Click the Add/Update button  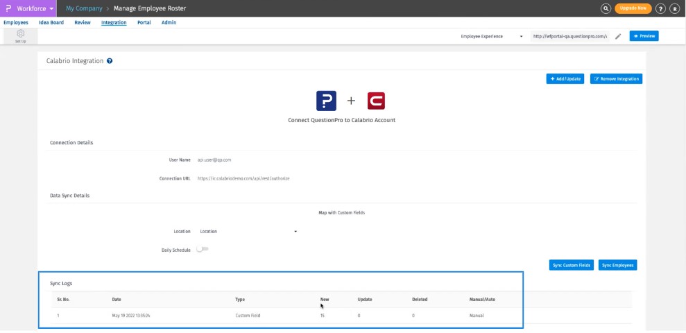pos(565,79)
